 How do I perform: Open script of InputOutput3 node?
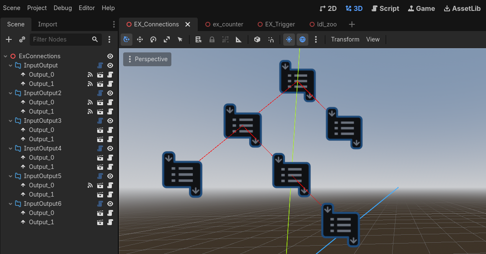(100, 121)
